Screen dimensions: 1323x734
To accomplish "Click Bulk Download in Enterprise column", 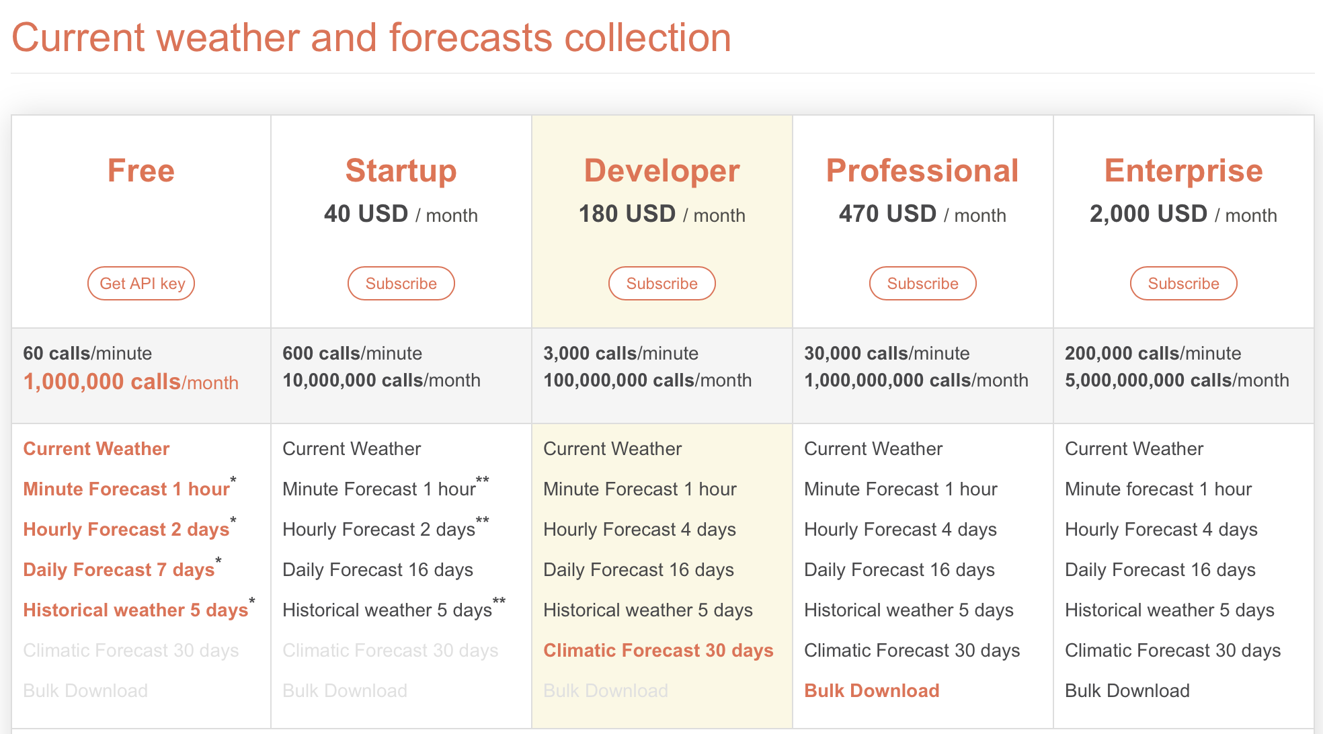I will tap(1127, 691).
